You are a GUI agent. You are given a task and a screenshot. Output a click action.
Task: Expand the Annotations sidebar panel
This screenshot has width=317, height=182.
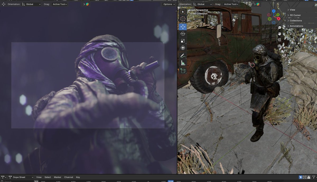pos(296,26)
